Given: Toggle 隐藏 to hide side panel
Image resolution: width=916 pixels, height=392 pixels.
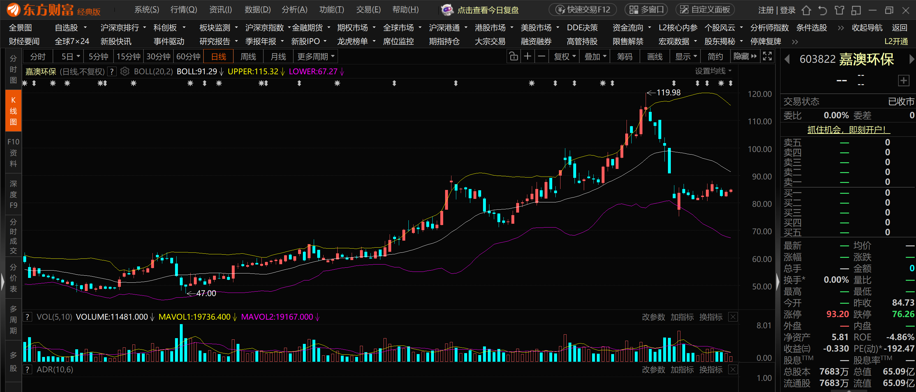Looking at the screenshot, I should [x=745, y=56].
